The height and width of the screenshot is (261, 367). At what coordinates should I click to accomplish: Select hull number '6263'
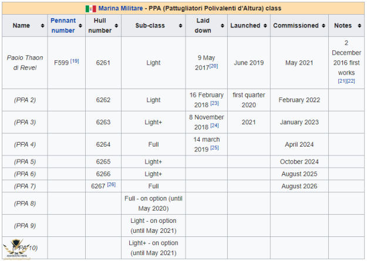[x=103, y=122]
